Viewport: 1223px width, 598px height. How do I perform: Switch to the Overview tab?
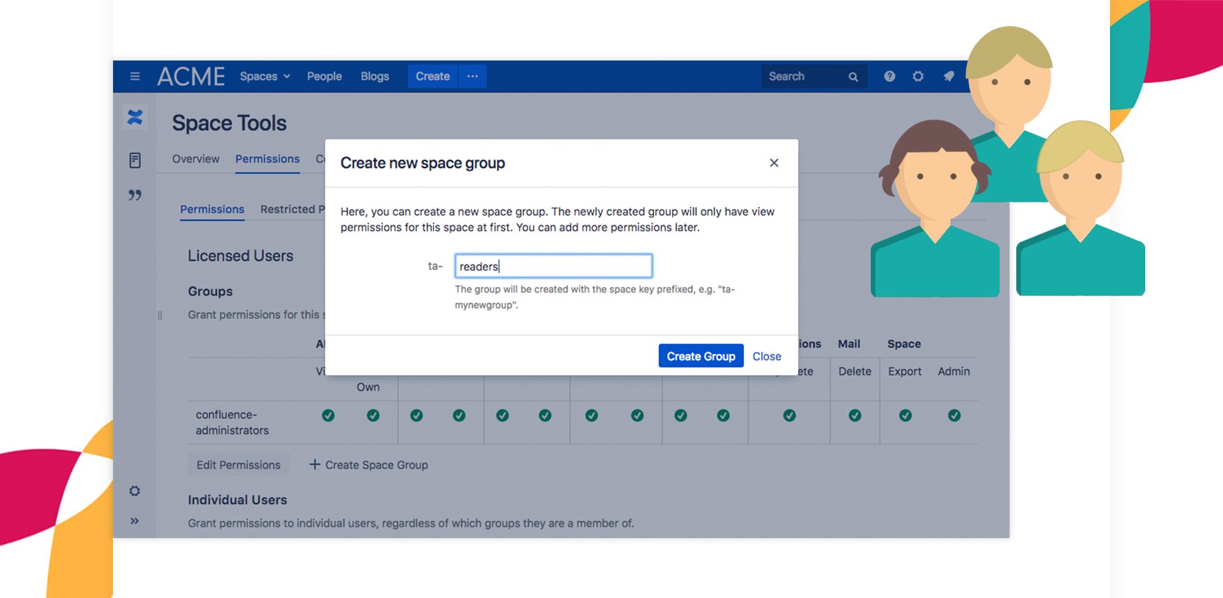[195, 159]
